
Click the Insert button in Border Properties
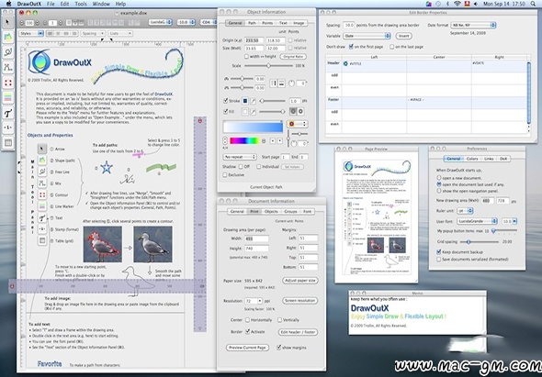(x=403, y=36)
